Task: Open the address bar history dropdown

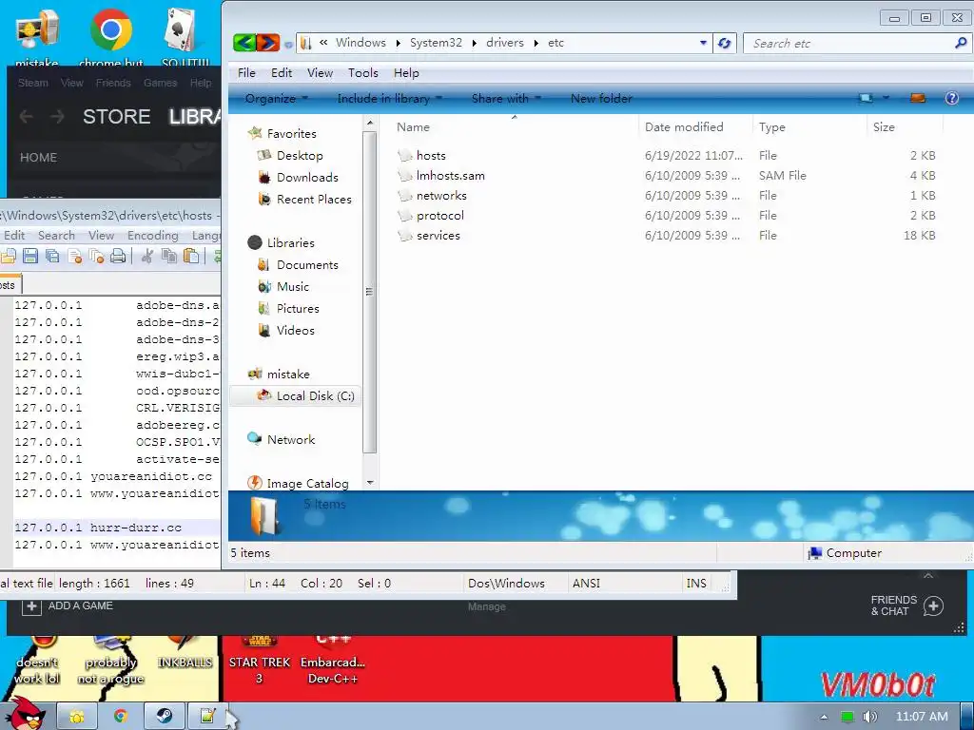Action: coord(703,44)
